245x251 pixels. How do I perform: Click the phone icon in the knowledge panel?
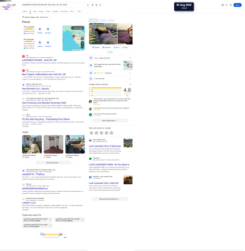pyautogui.click(x=91, y=78)
